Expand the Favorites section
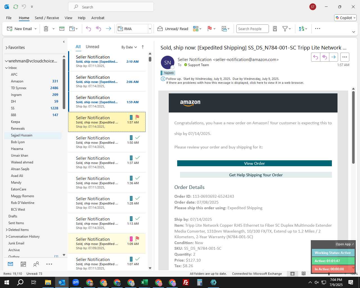This screenshot has width=360, height=288. tap(6, 48)
